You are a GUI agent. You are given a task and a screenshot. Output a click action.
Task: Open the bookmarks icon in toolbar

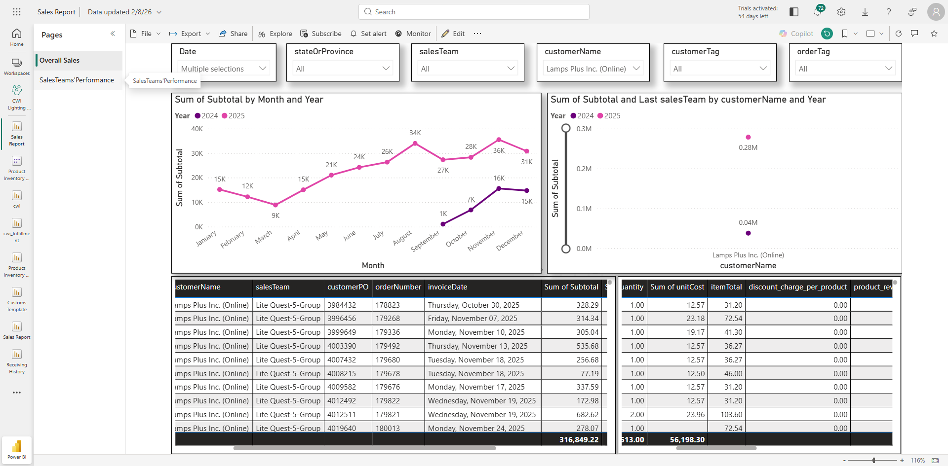(845, 34)
